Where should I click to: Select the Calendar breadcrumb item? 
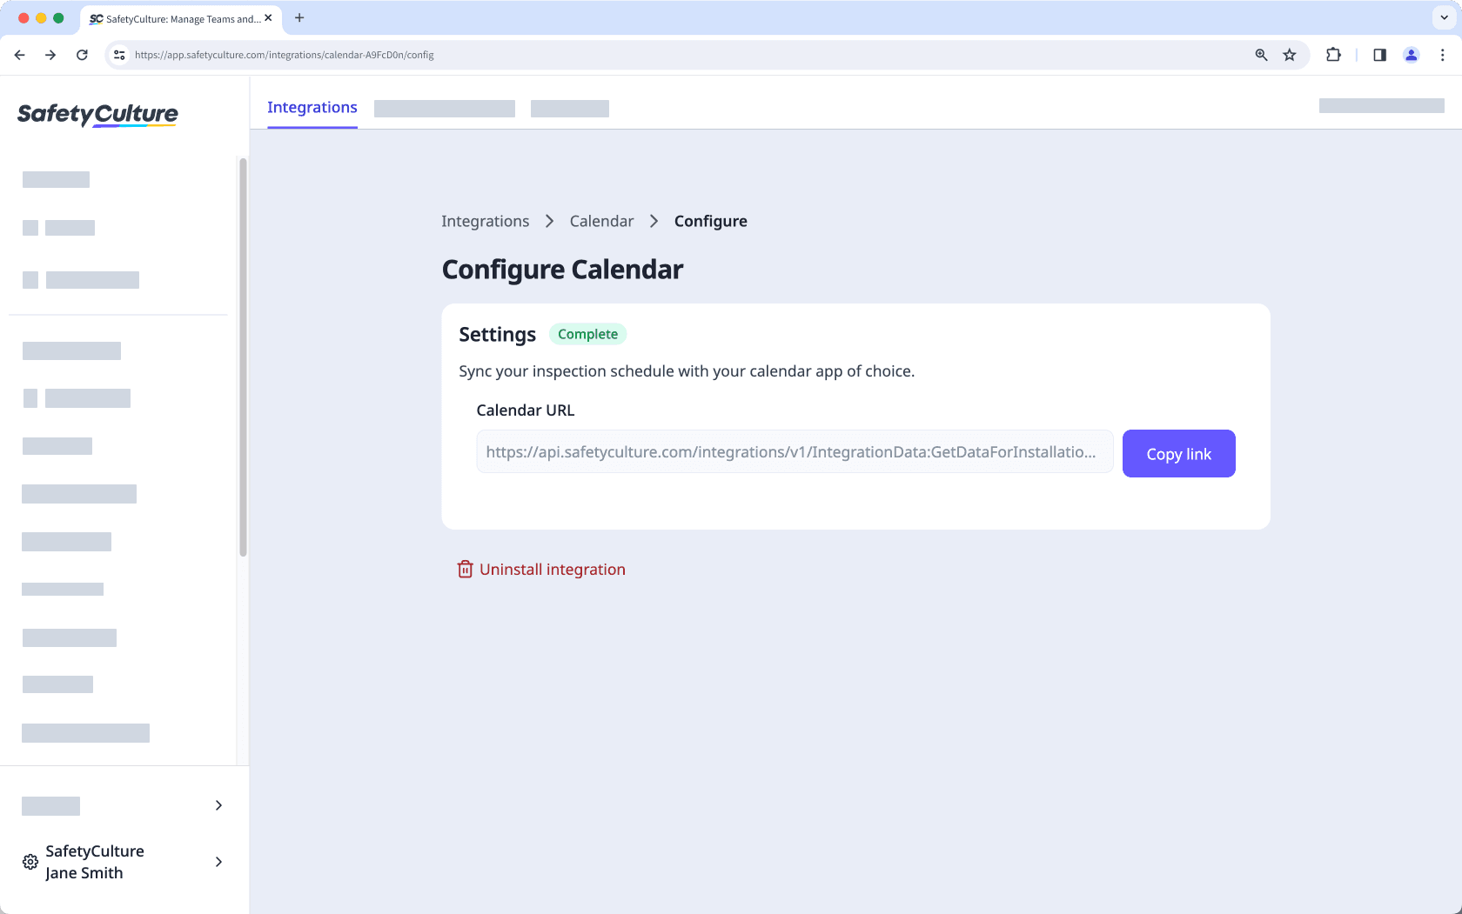click(601, 221)
